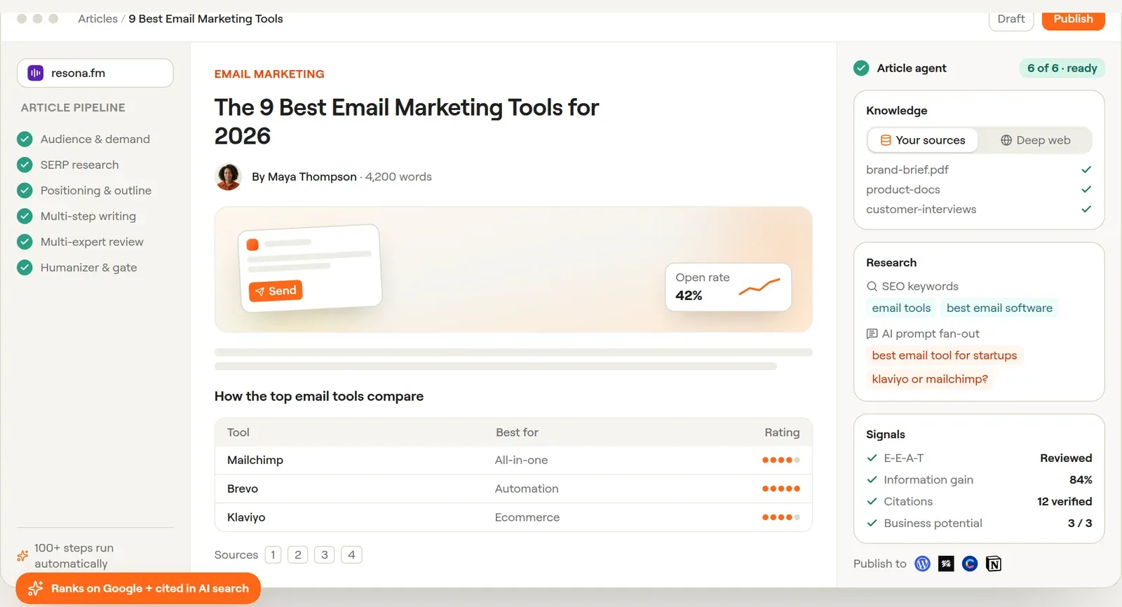Image resolution: width=1122 pixels, height=607 pixels.
Task: Go to Articles in the breadcrumb
Action: (98, 19)
